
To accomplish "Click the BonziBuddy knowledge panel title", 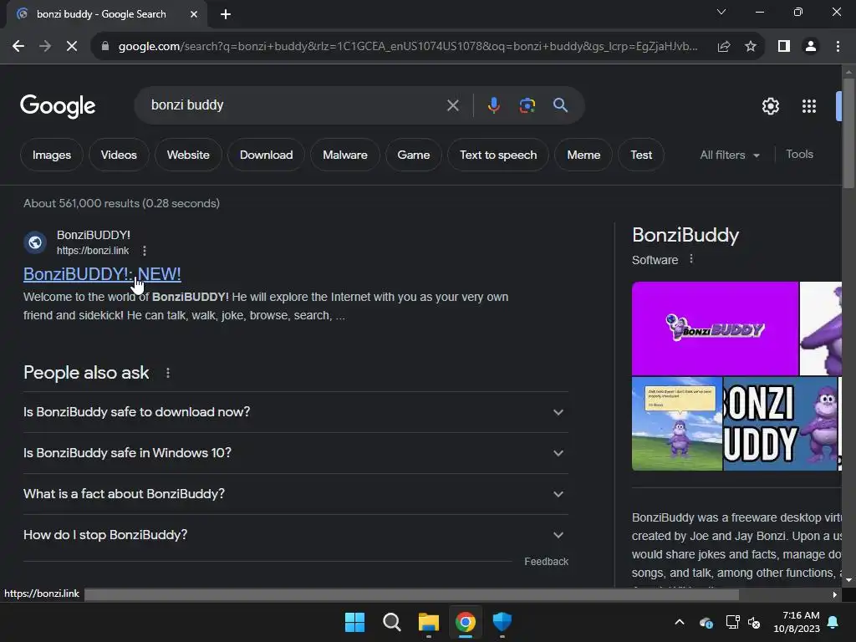I will (x=685, y=235).
